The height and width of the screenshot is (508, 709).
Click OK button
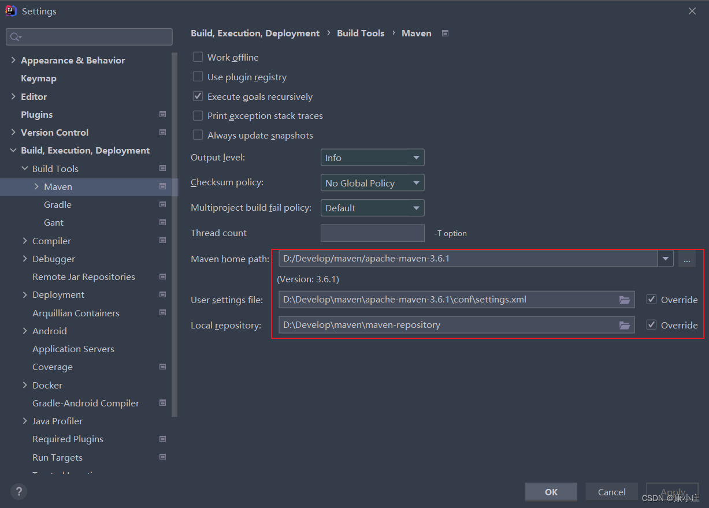coord(551,492)
